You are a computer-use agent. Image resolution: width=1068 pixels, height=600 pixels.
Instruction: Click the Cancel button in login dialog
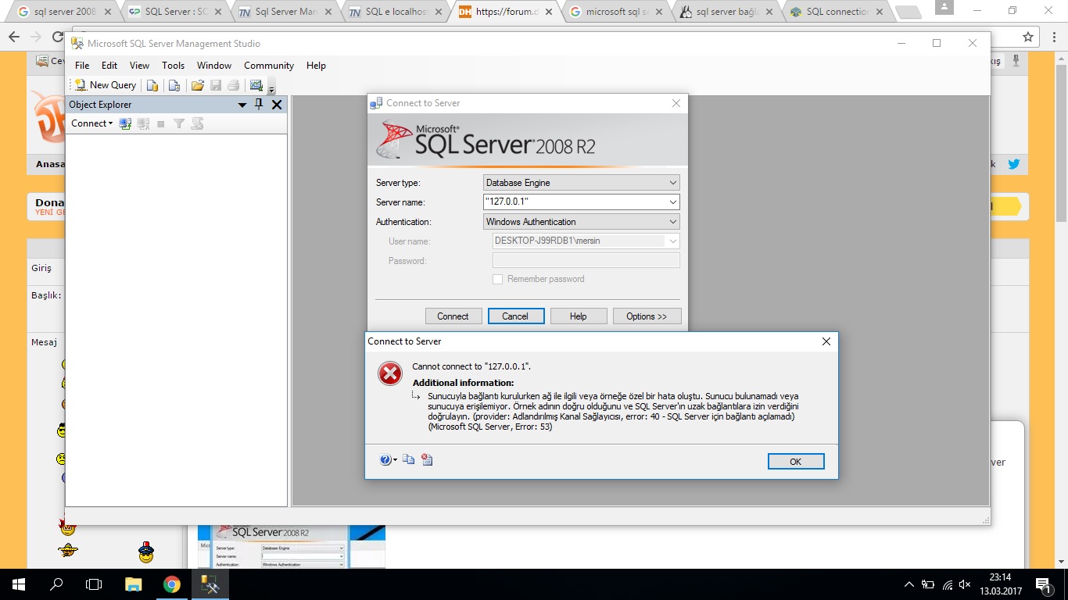pyautogui.click(x=515, y=316)
